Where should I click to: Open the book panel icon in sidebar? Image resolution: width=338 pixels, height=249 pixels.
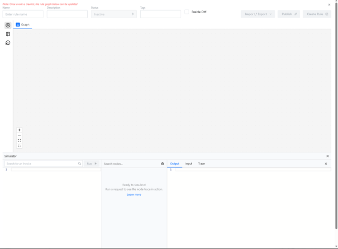pos(8,34)
